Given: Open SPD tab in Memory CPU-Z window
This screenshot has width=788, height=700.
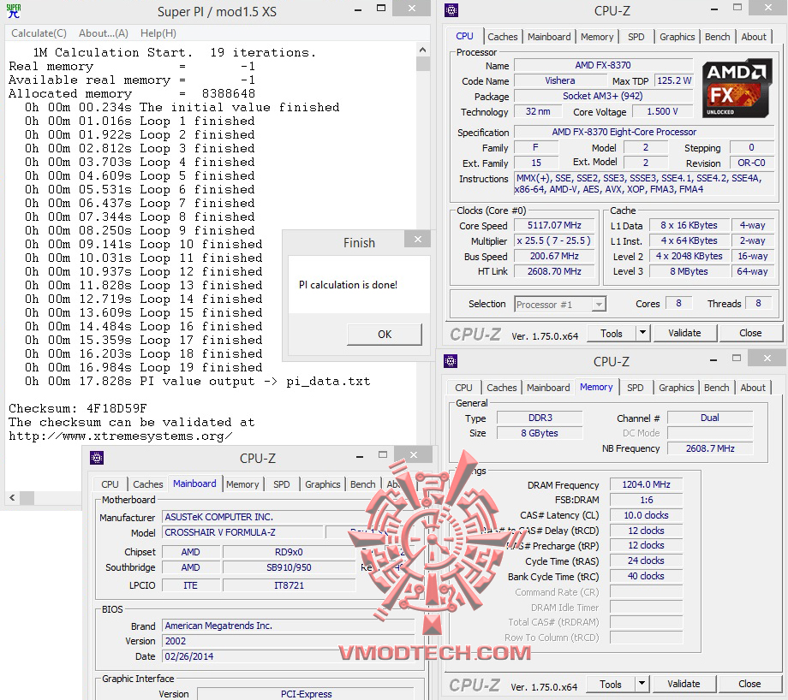Looking at the screenshot, I should point(636,388).
